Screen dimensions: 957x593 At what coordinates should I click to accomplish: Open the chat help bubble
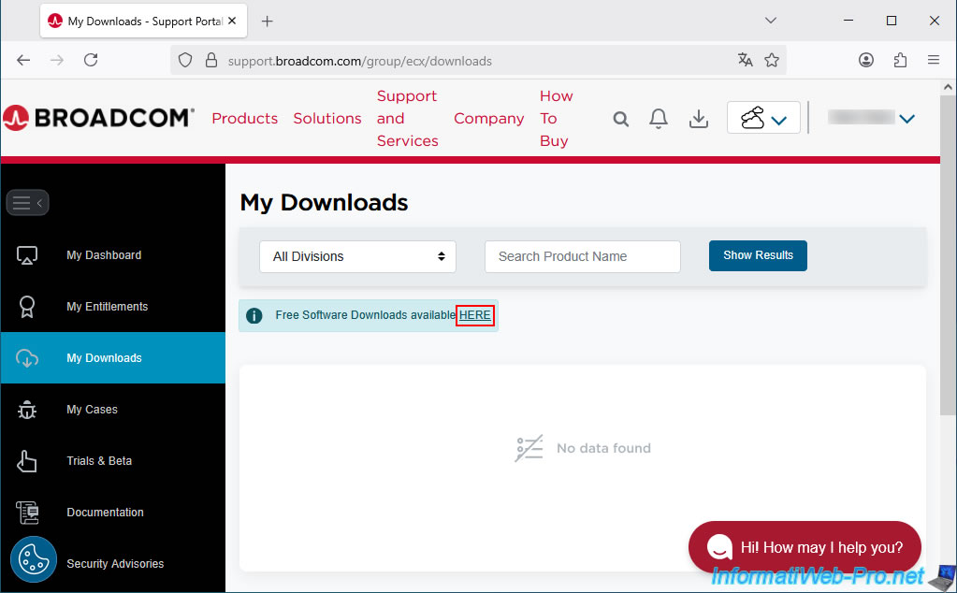click(x=805, y=547)
